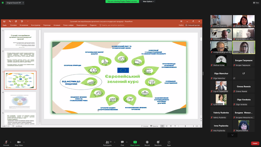Open the View Options dropdown
The height and width of the screenshot is (147, 261).
pyautogui.click(x=148, y=2)
